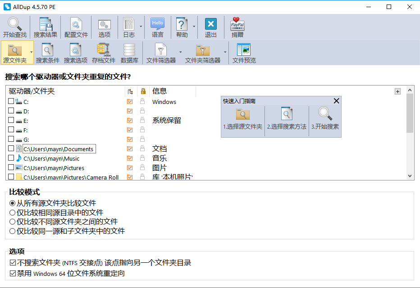This screenshot has width=420, height=288.
Task: Close the 快速入门指南 quick start guide
Action: (336, 101)
